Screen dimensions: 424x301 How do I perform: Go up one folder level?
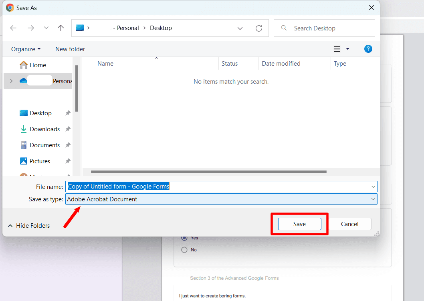pos(61,28)
